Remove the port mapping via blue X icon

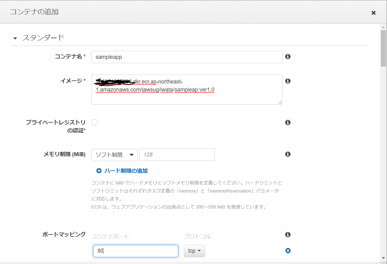288,250
